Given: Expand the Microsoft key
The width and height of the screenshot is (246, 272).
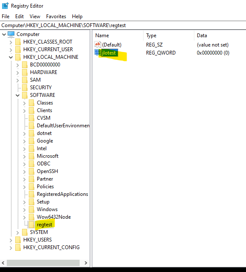Looking at the screenshot, I should [24, 156].
